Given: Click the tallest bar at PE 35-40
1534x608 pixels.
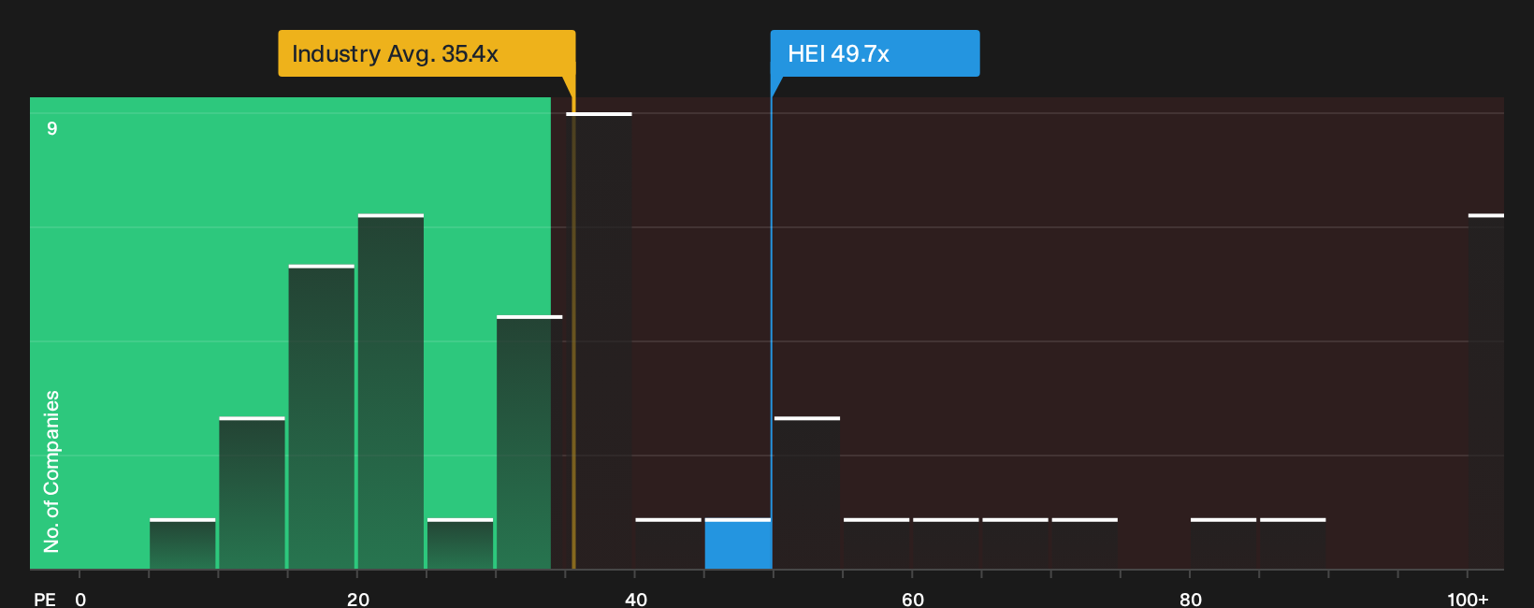Looking at the screenshot, I should (x=599, y=340).
